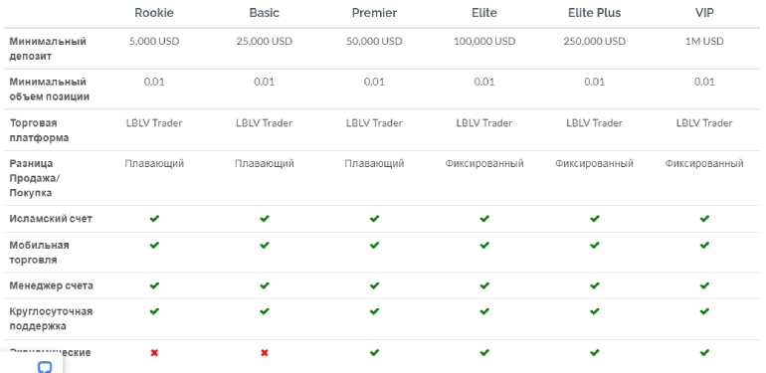Click Плавающий under Basic column
This screenshot has width=766, height=373.
click(265, 163)
